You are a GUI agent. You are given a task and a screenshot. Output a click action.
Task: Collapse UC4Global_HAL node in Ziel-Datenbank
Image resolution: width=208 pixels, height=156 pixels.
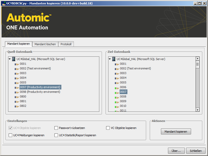[x=110, y=59]
